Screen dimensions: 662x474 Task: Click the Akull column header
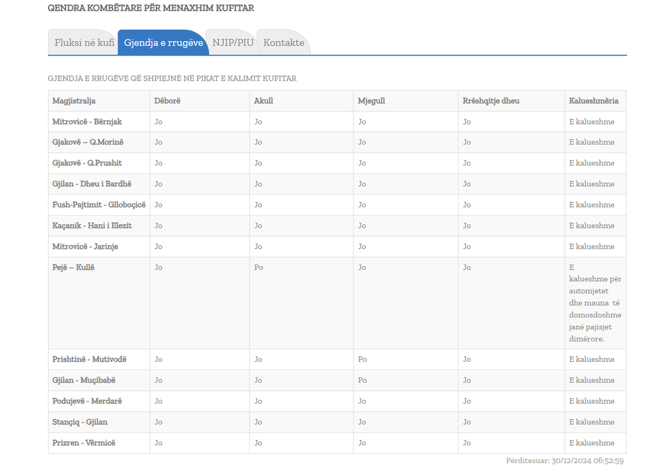(263, 101)
